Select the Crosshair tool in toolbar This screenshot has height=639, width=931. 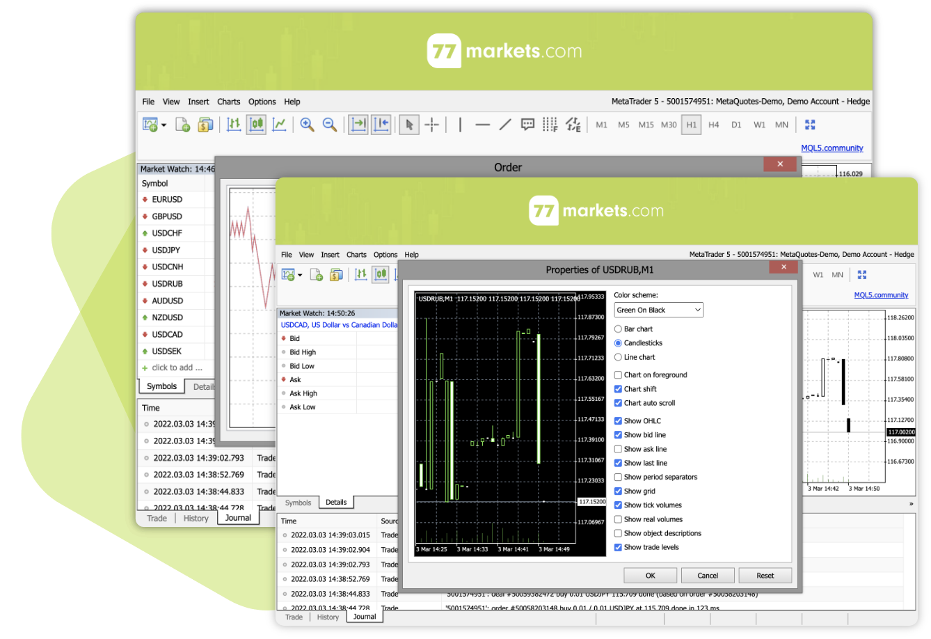(432, 125)
